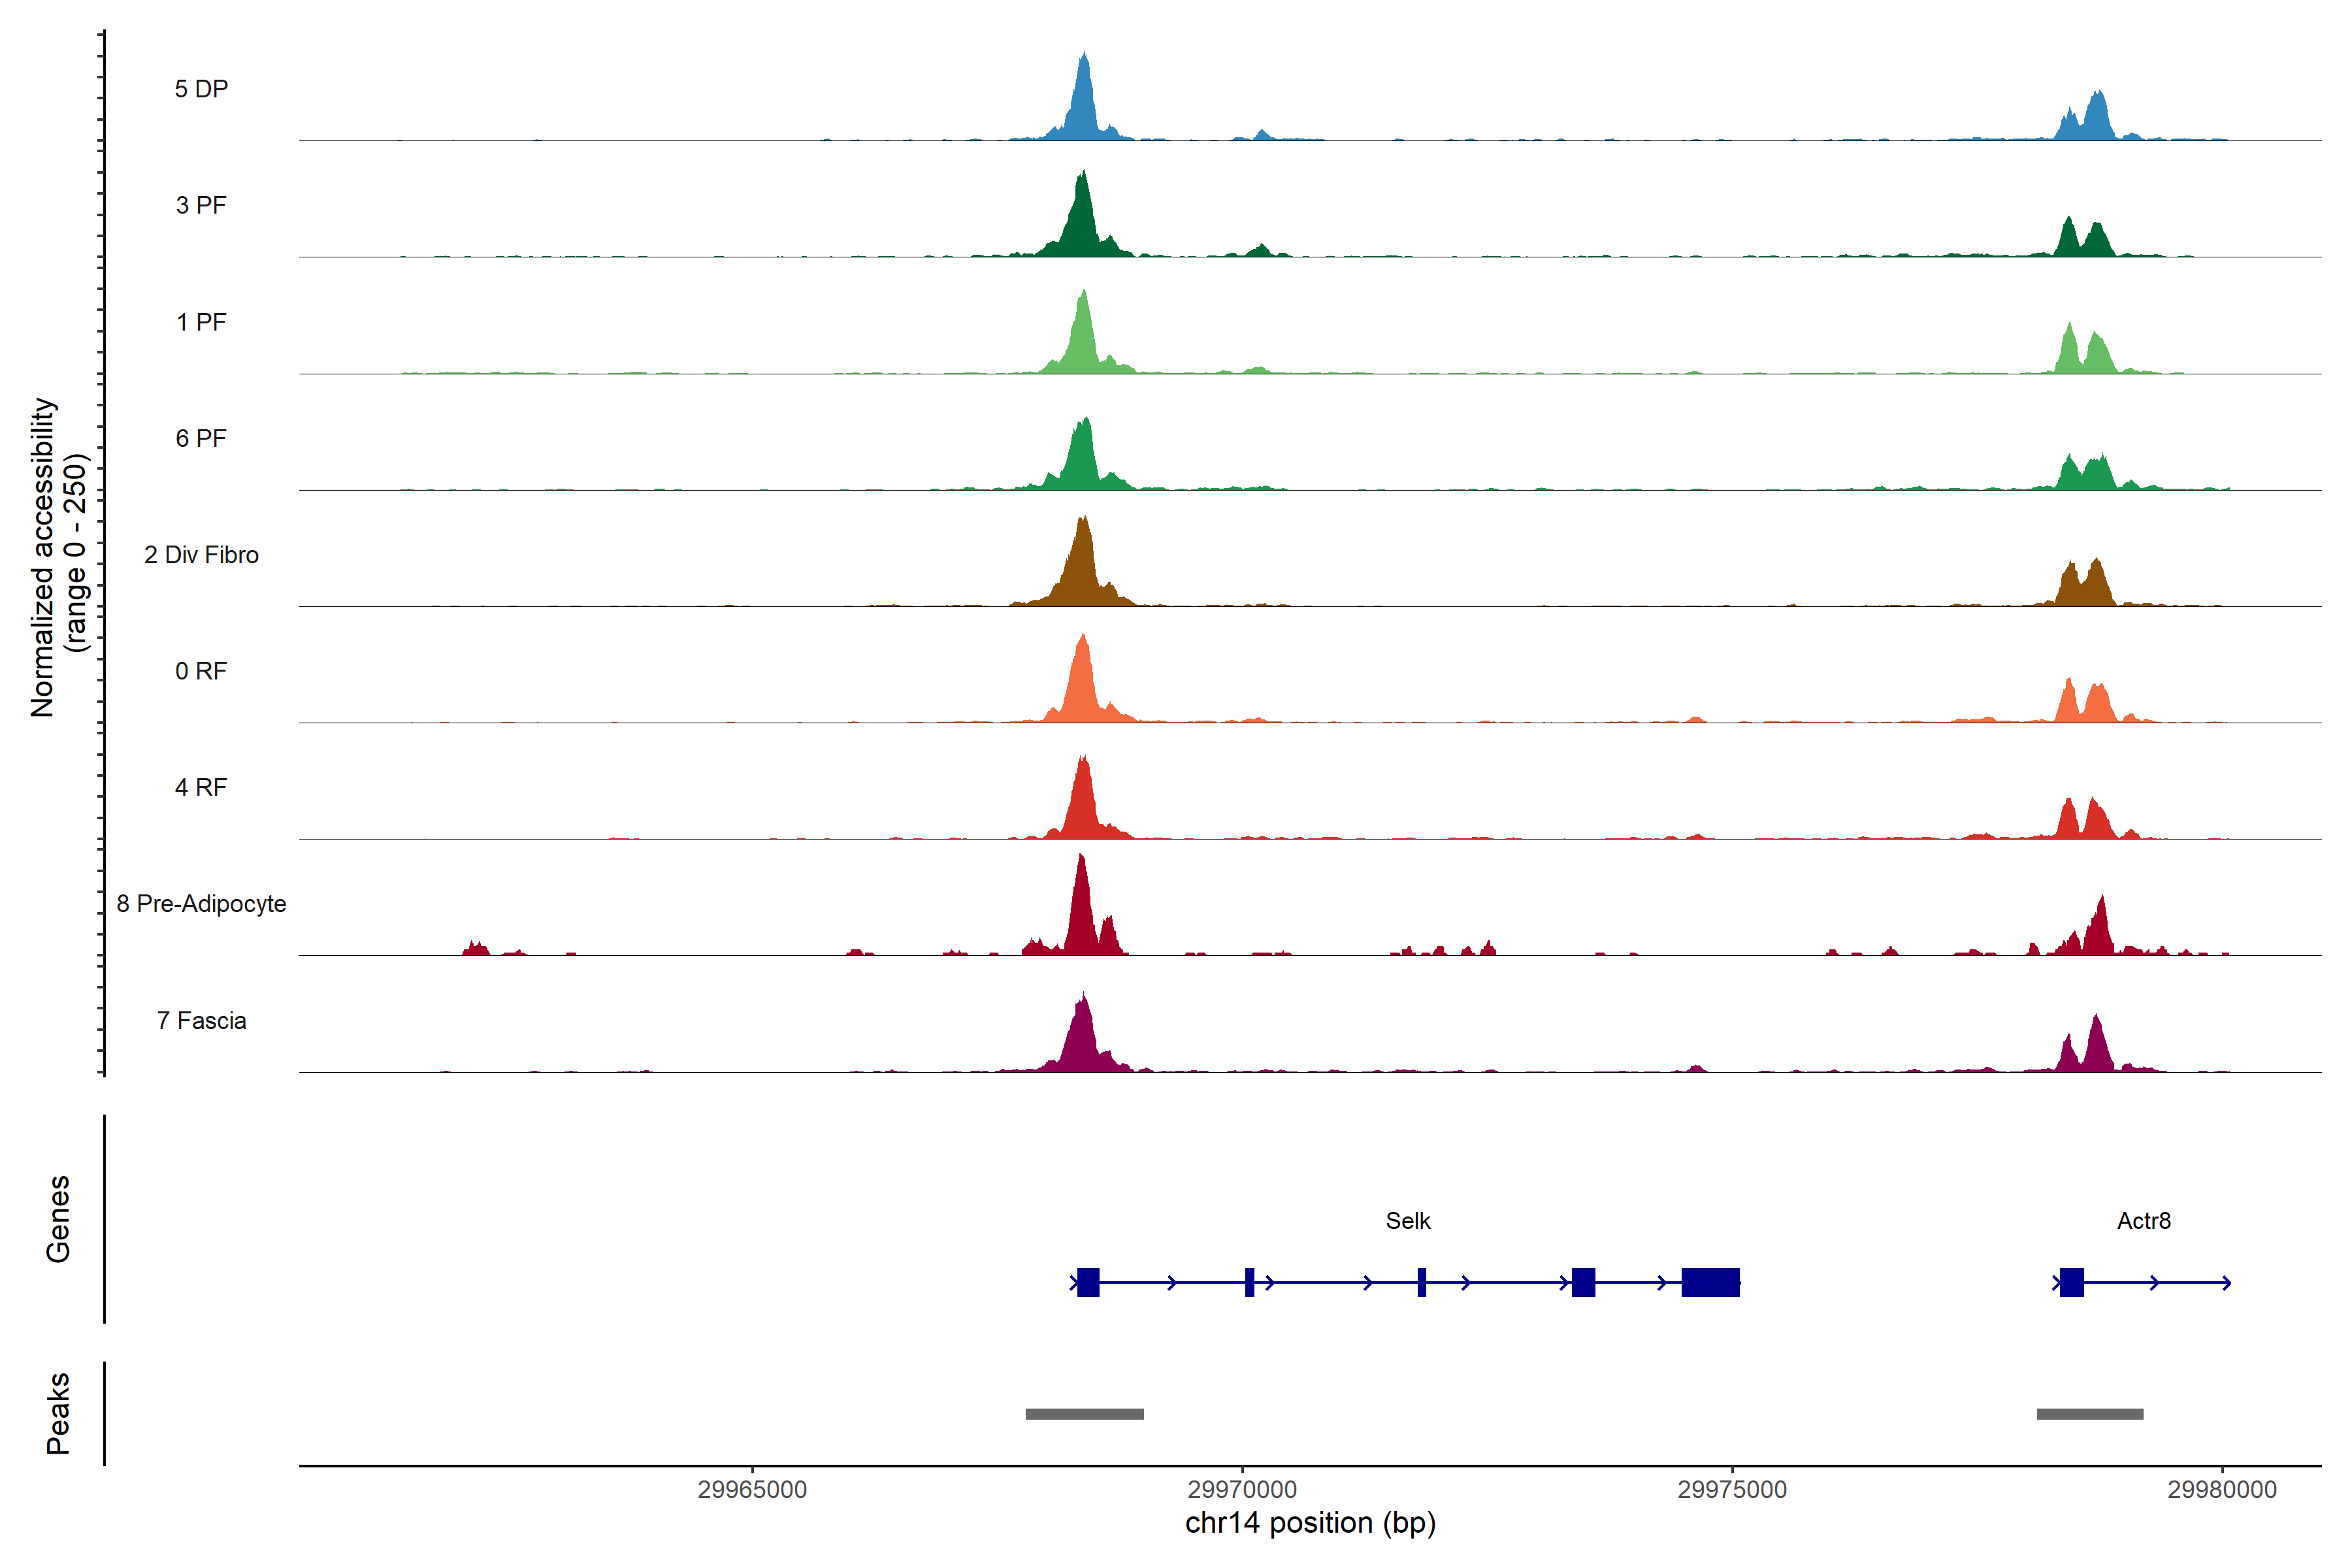The height and width of the screenshot is (1568, 2352).
Task: Click the 29970000 axis tick label
Action: click(x=1242, y=1489)
